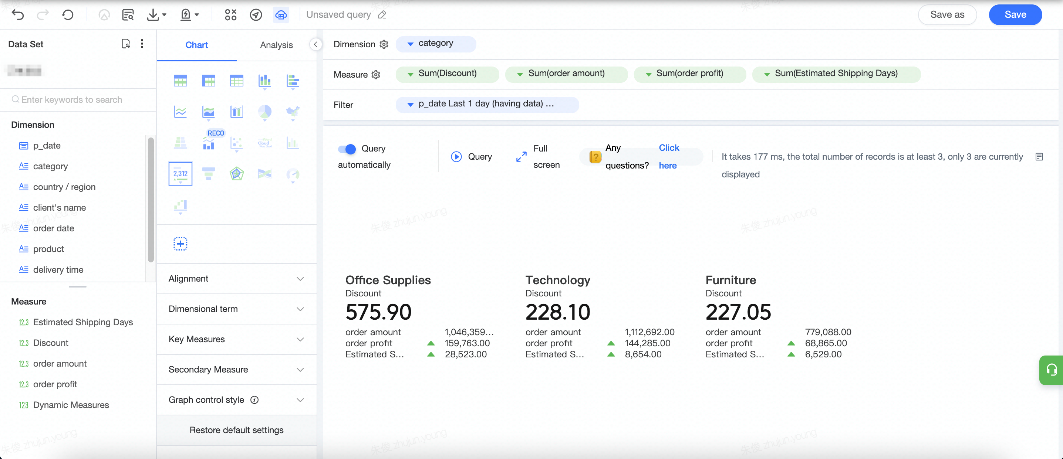The width and height of the screenshot is (1063, 459).
Task: Click the Query run button
Action: click(x=471, y=157)
